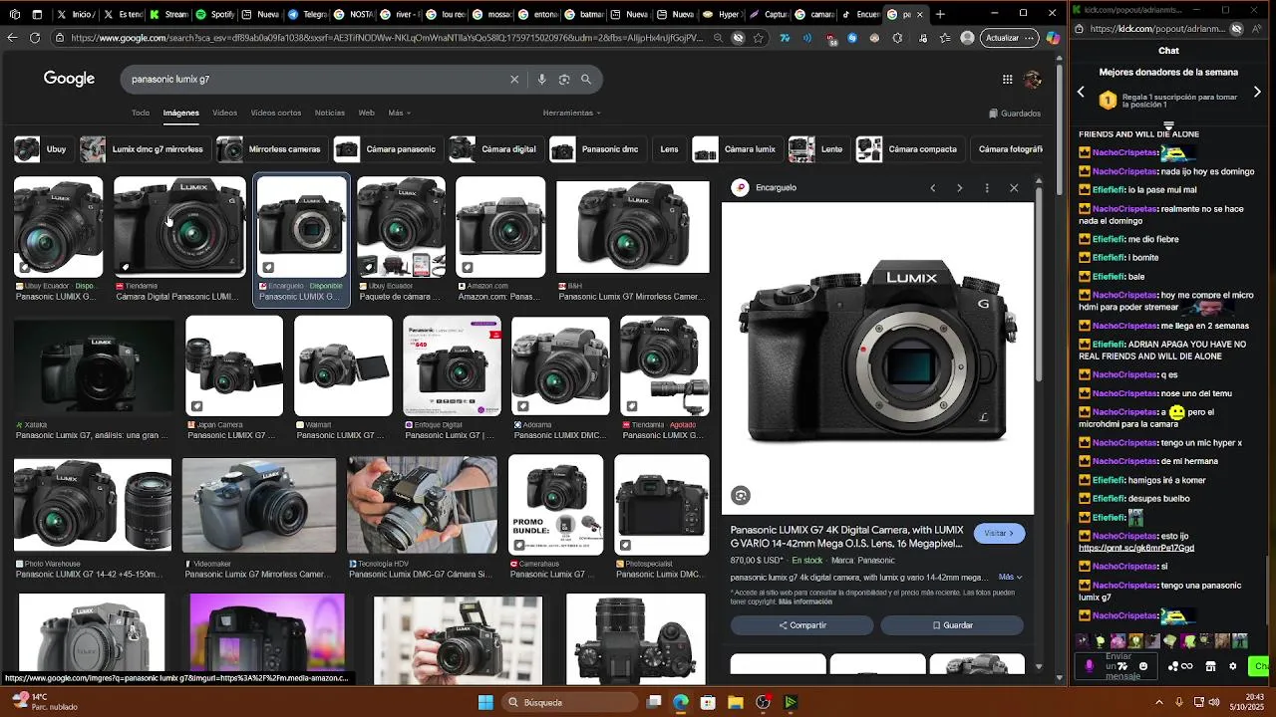Expand product description with Más chevron
The width and height of the screenshot is (1276, 717).
tap(1011, 577)
